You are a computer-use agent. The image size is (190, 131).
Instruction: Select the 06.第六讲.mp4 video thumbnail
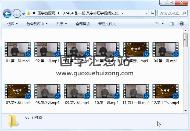coord(166,50)
